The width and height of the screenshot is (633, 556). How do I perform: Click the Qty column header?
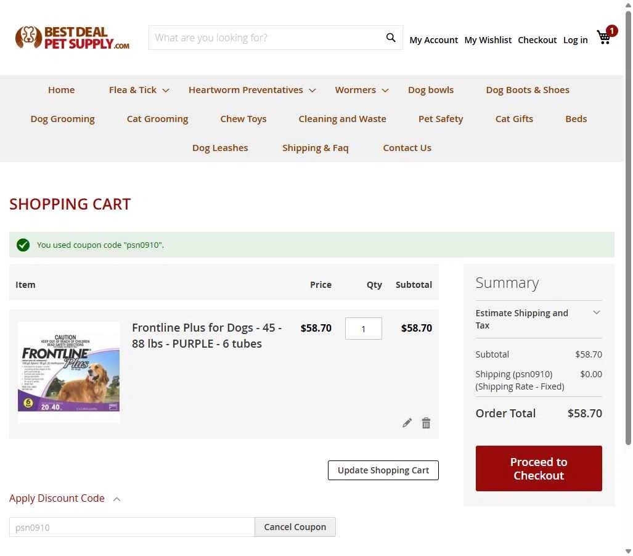pos(374,285)
